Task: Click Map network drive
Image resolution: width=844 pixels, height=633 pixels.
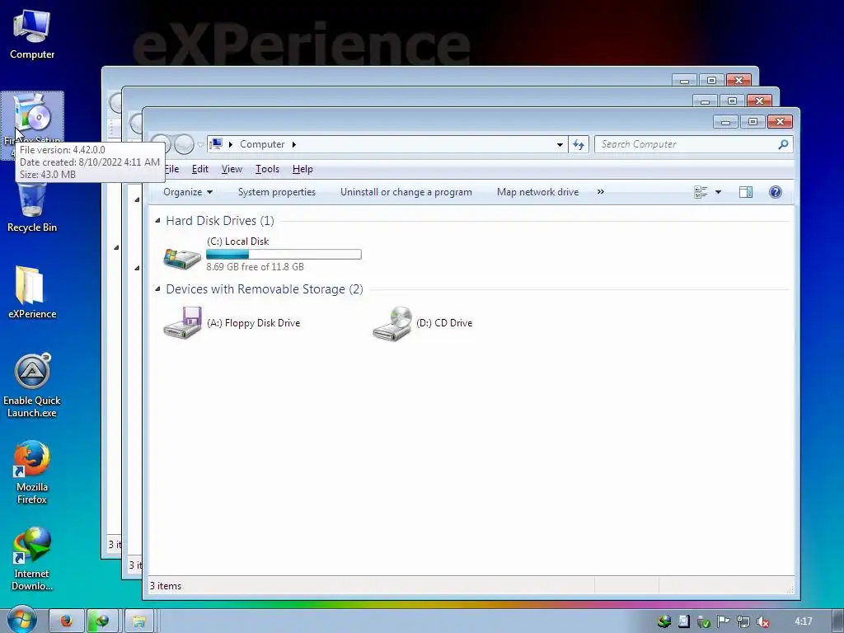Action: pos(537,192)
